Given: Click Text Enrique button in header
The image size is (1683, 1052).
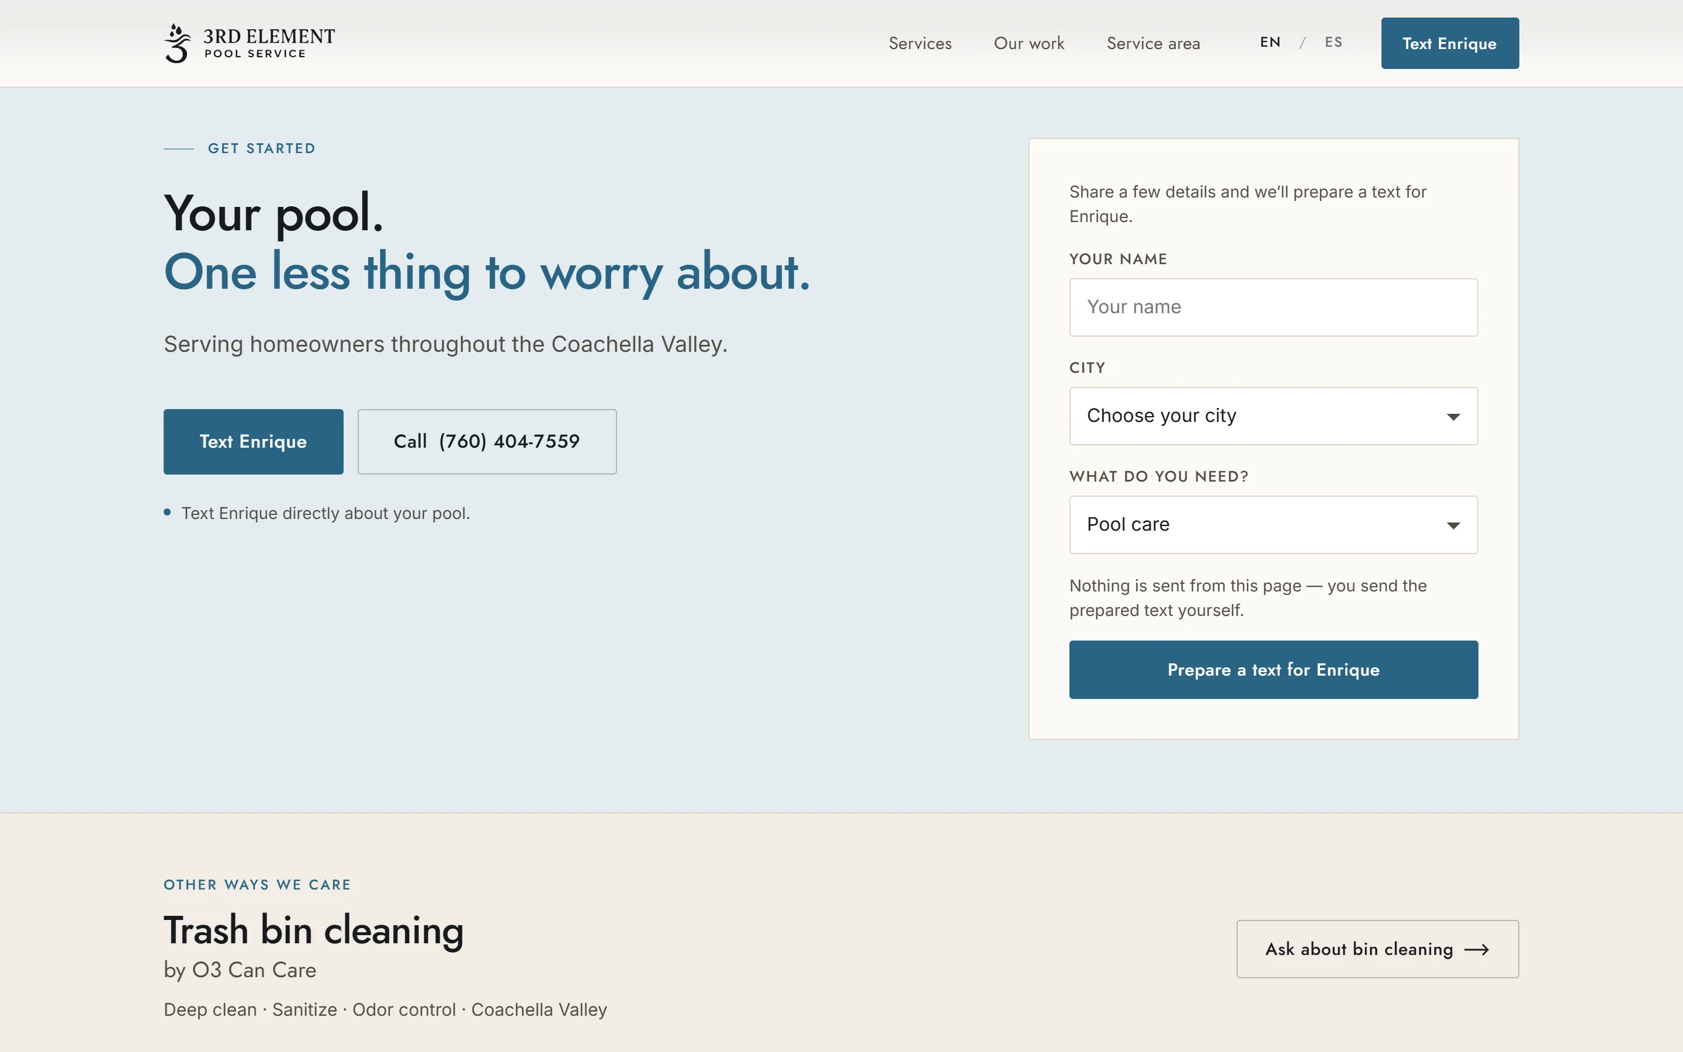Looking at the screenshot, I should pos(1449,43).
